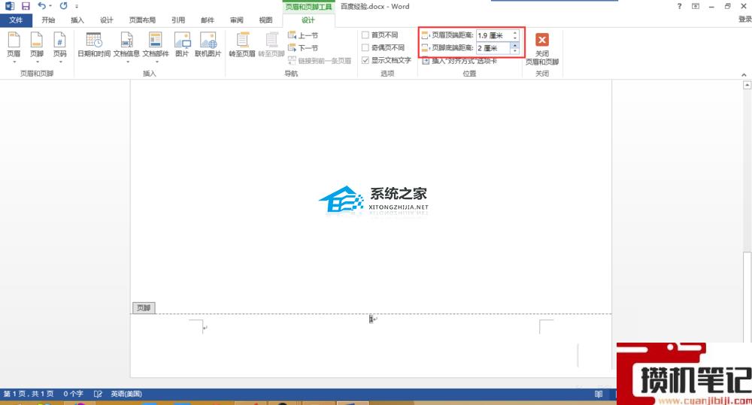Click page count 第1页,共1页 in status bar
This screenshot has width=752, height=405.
tap(29, 394)
